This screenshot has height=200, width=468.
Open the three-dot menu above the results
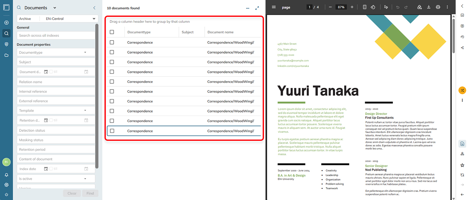248,8
